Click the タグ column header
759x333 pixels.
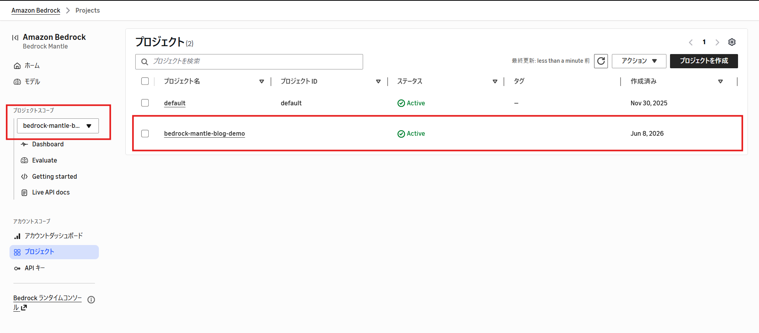(519, 81)
